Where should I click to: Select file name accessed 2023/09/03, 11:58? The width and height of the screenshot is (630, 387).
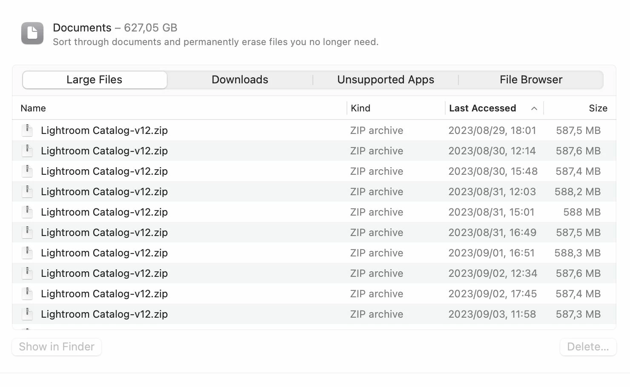click(x=104, y=314)
